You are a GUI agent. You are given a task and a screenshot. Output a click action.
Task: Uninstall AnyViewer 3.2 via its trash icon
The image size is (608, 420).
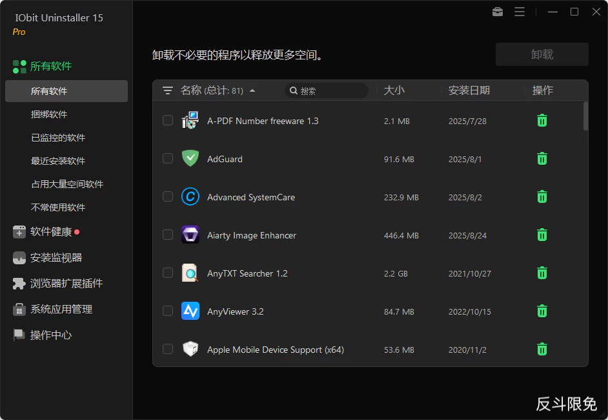click(x=542, y=311)
